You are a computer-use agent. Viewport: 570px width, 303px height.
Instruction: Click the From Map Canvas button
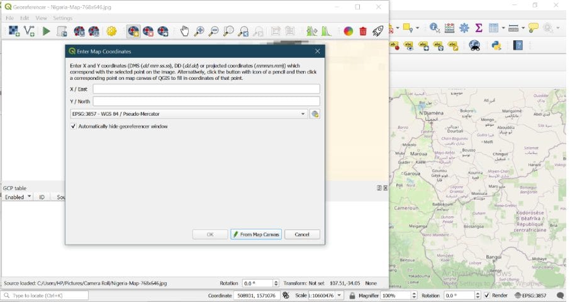click(x=255, y=234)
